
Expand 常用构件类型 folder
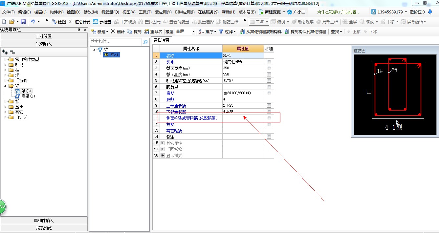click(6, 59)
